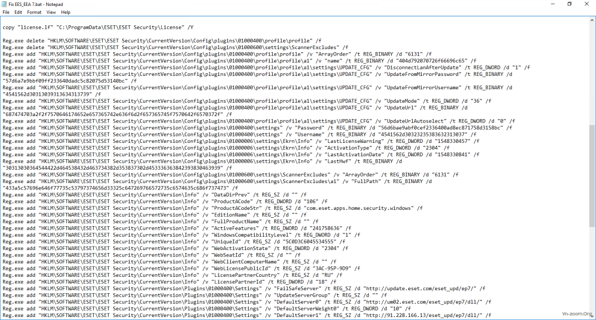Restore down the Notepad window

click(x=570, y=4)
